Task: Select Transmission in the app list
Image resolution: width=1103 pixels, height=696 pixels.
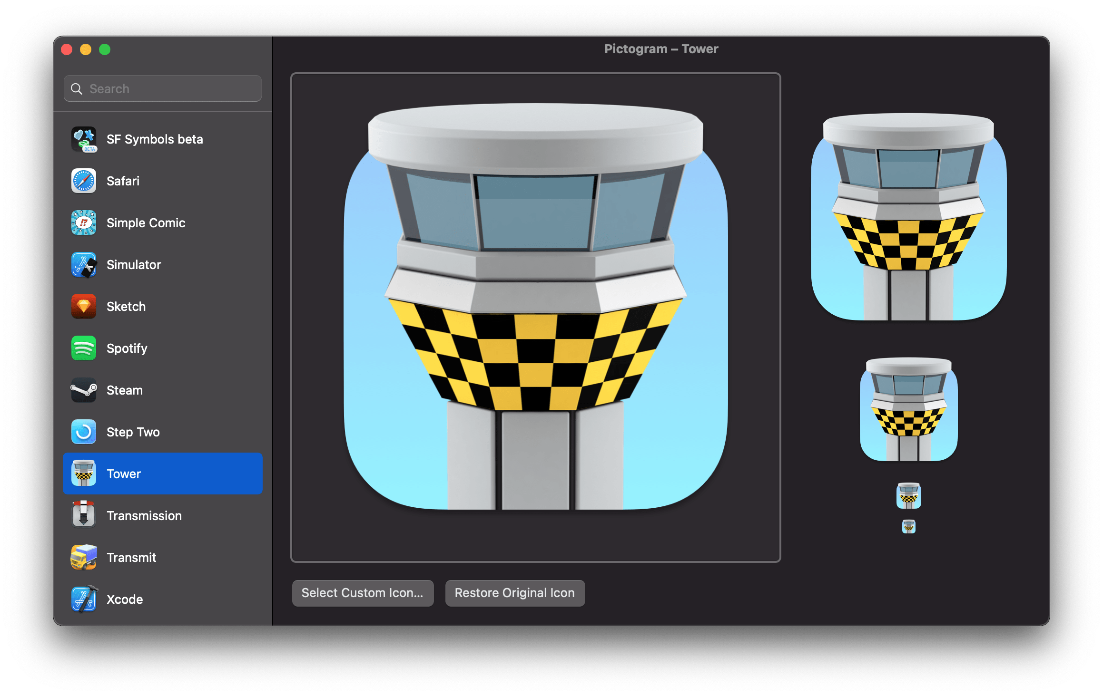Action: tap(144, 516)
